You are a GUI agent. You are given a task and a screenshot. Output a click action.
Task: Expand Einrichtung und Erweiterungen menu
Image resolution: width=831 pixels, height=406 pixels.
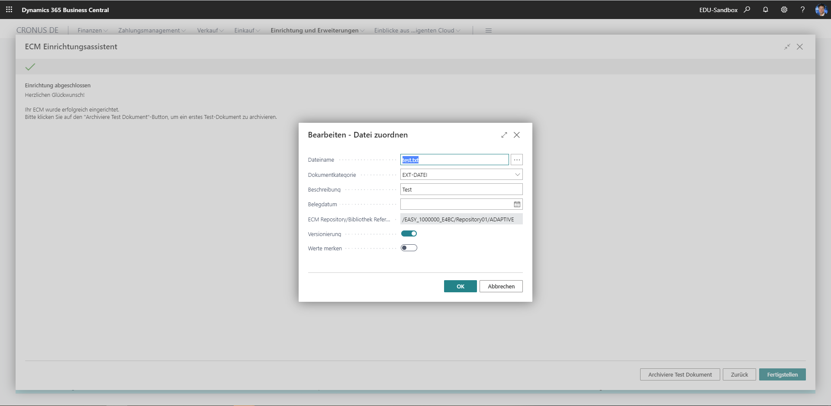pos(318,30)
